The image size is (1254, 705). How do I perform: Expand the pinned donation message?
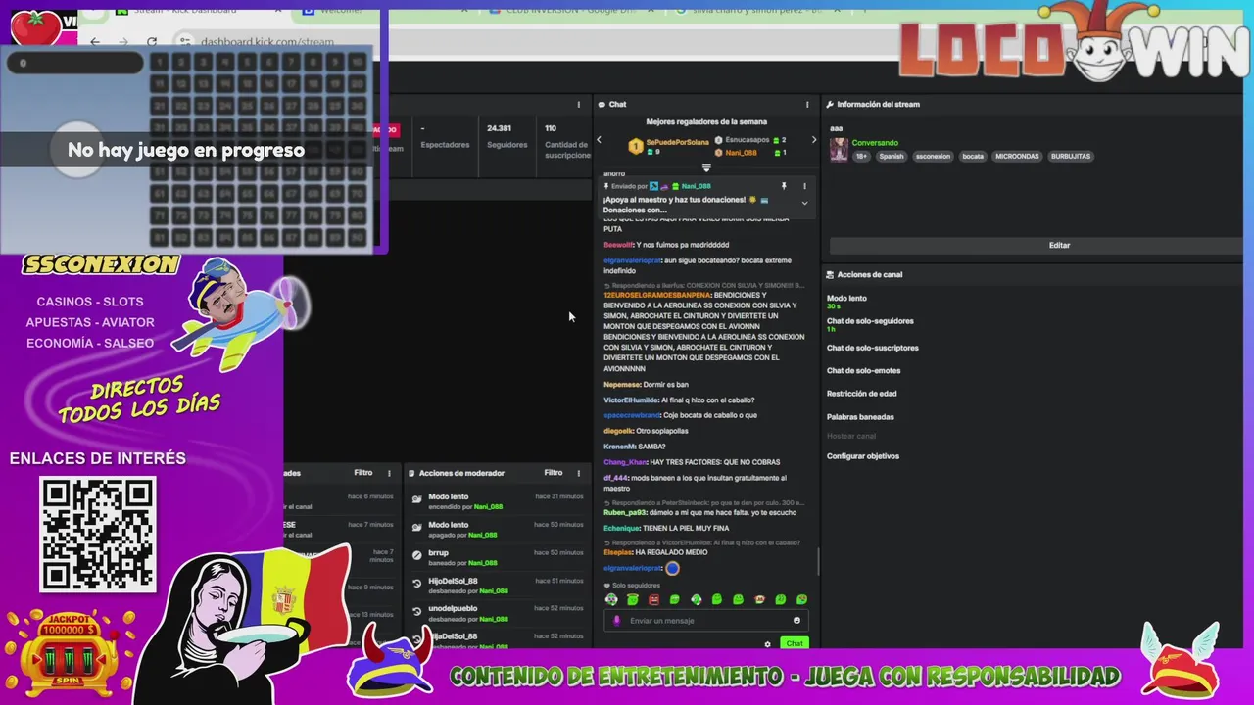coord(804,203)
